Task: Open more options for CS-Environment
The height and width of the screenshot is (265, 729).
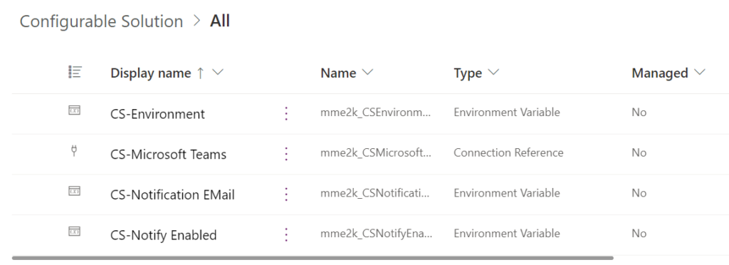Action: 286,113
